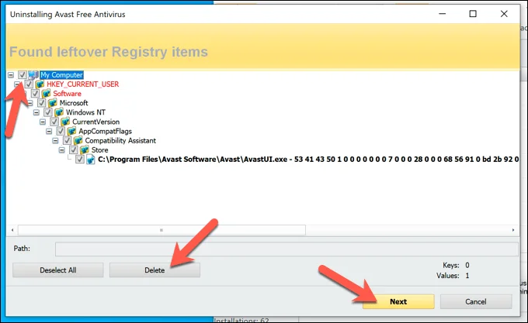The height and width of the screenshot is (323, 528).
Task: Click the Windows NT registry key icon
Action: (x=59, y=112)
